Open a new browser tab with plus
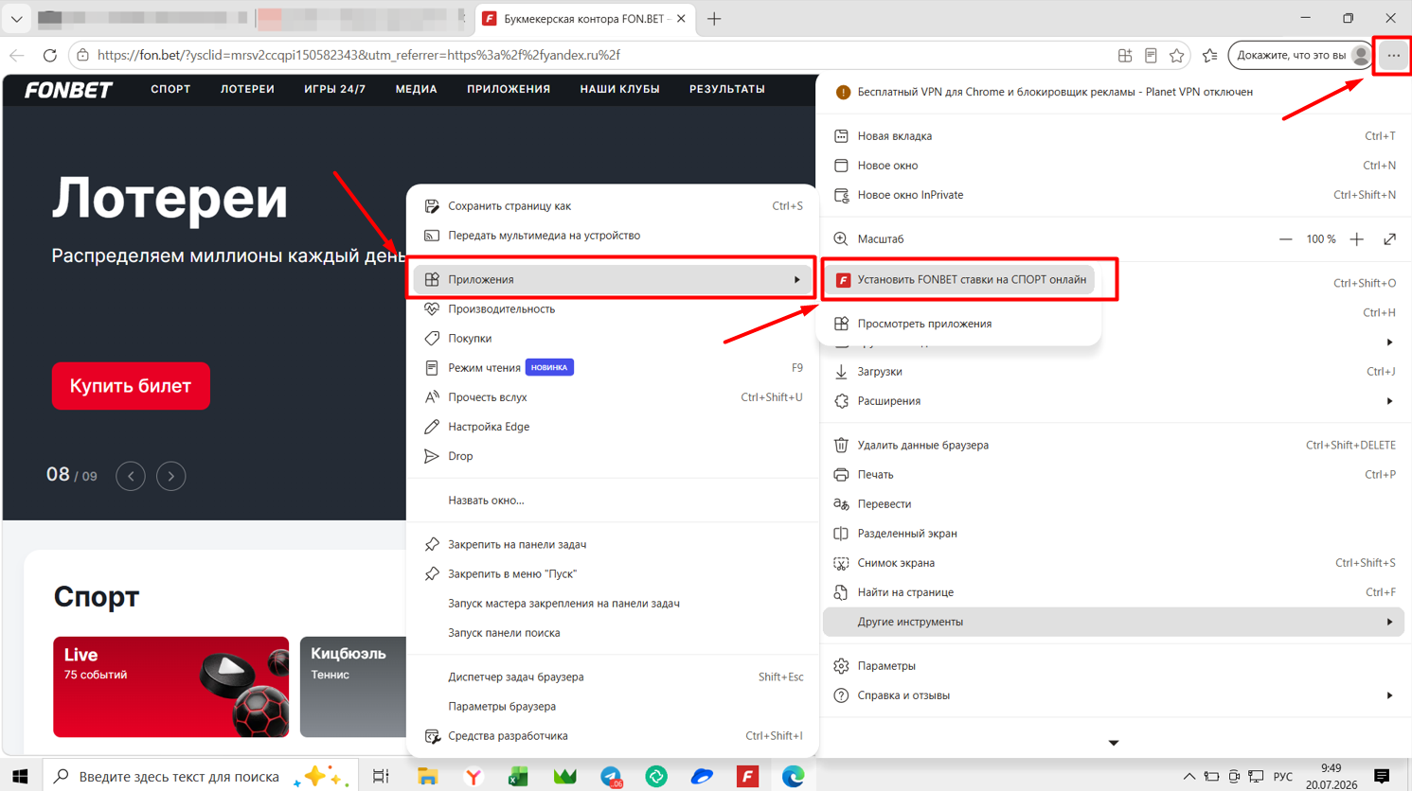This screenshot has width=1412, height=791. (714, 19)
